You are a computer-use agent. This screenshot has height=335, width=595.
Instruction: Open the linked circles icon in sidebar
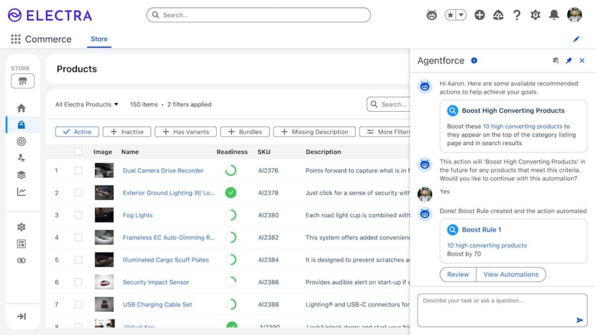pyautogui.click(x=21, y=261)
